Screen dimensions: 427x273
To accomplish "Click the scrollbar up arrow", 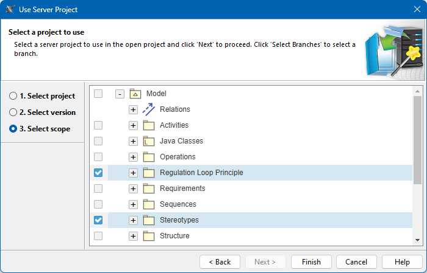I will coord(417,91).
